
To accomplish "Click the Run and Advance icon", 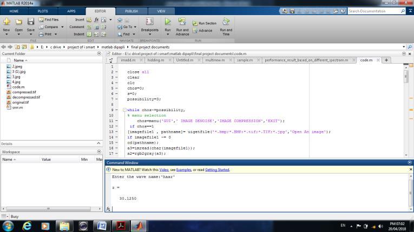I will coord(182,22).
